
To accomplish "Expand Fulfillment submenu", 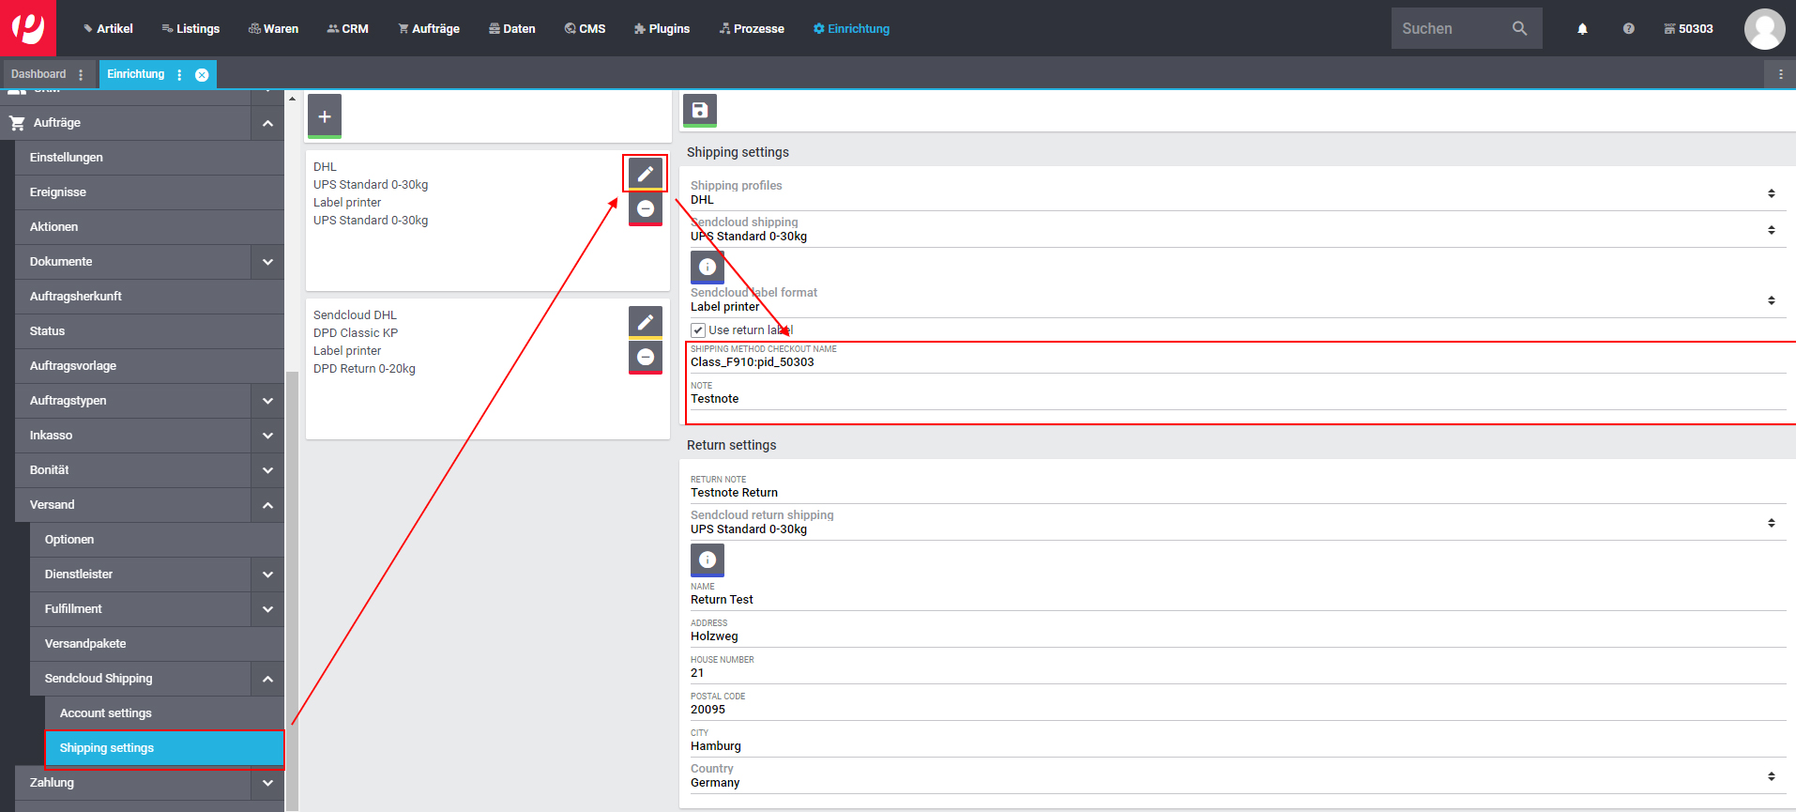I will 267,609.
